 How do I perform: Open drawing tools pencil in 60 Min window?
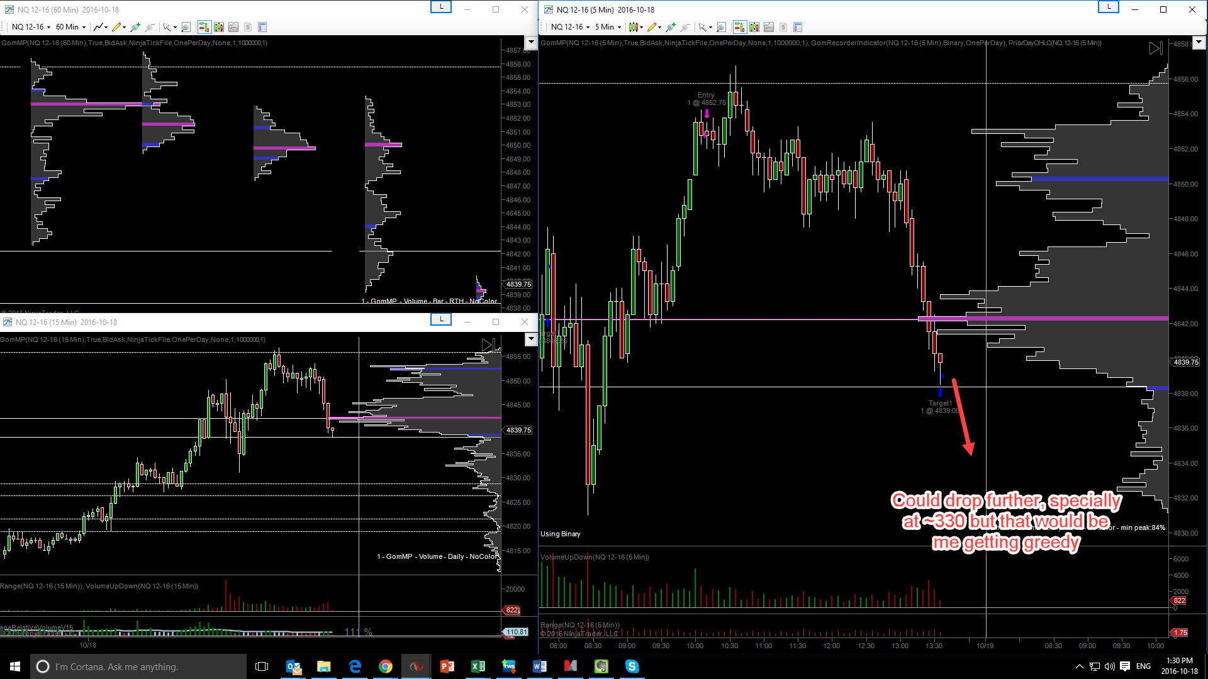[118, 27]
